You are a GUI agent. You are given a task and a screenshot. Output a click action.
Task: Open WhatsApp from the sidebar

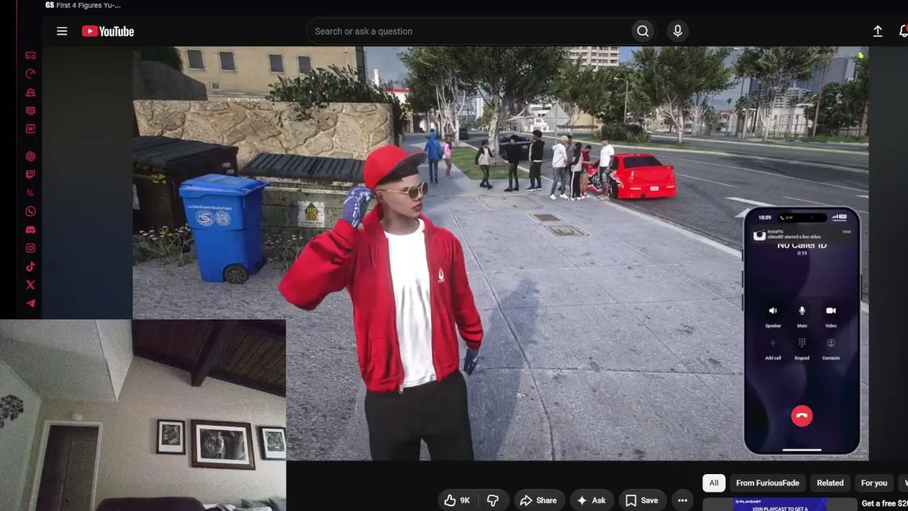pyautogui.click(x=31, y=211)
